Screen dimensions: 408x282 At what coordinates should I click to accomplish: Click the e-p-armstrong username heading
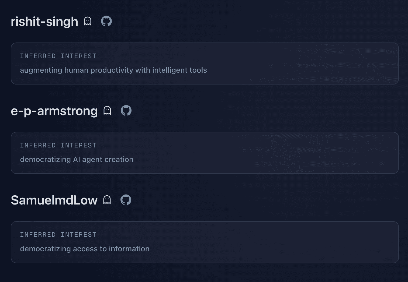(54, 111)
